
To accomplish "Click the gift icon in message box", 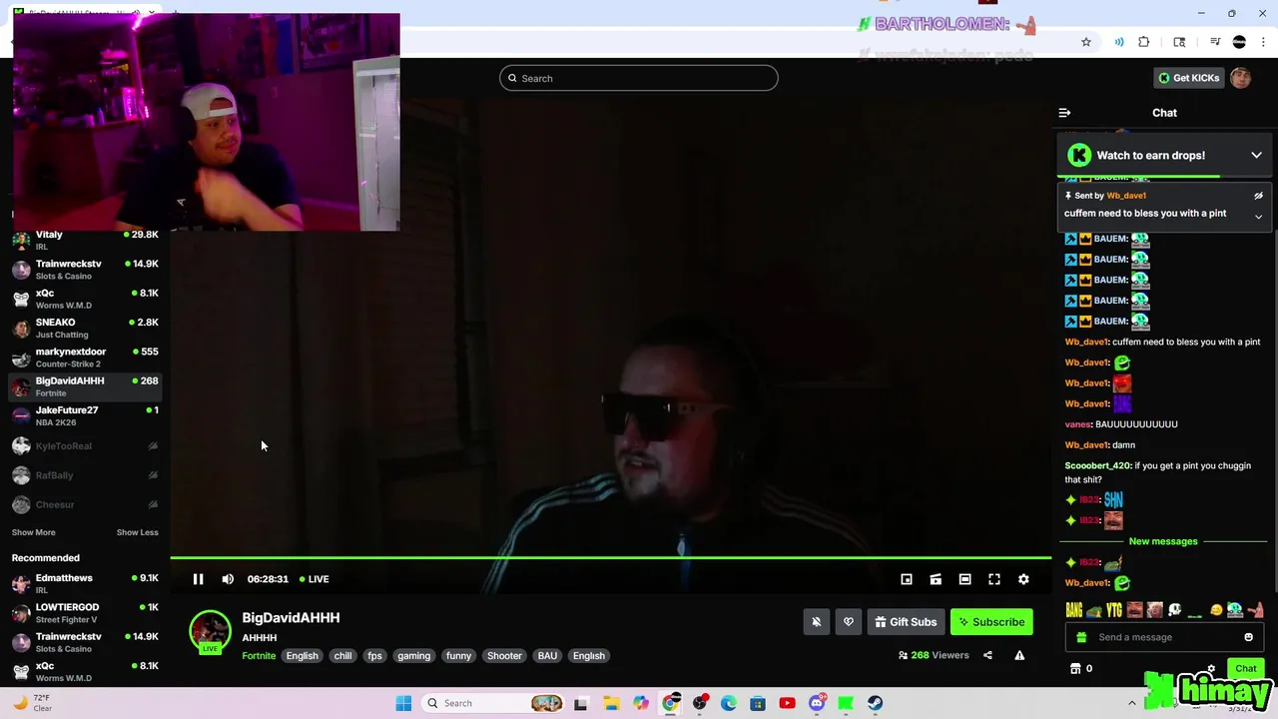I will coord(1081,637).
